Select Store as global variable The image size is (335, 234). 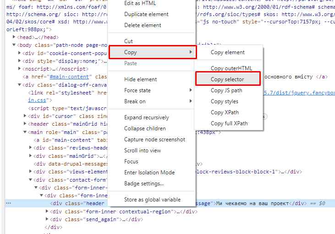tap(152, 200)
